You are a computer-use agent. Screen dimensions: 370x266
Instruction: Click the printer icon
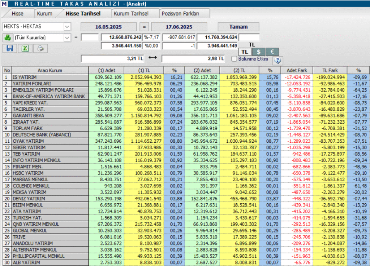tap(40, 49)
